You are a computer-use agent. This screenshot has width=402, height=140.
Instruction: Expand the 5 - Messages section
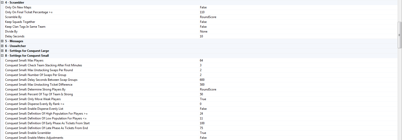[x=2, y=41]
